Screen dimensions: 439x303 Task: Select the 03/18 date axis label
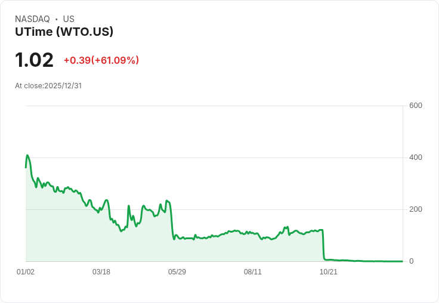click(x=101, y=272)
